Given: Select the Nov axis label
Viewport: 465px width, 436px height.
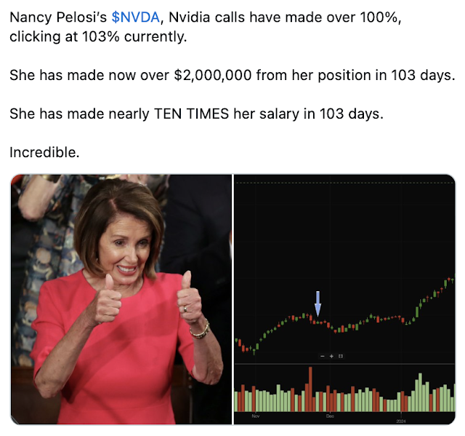Looking at the screenshot, I should pos(256,416).
